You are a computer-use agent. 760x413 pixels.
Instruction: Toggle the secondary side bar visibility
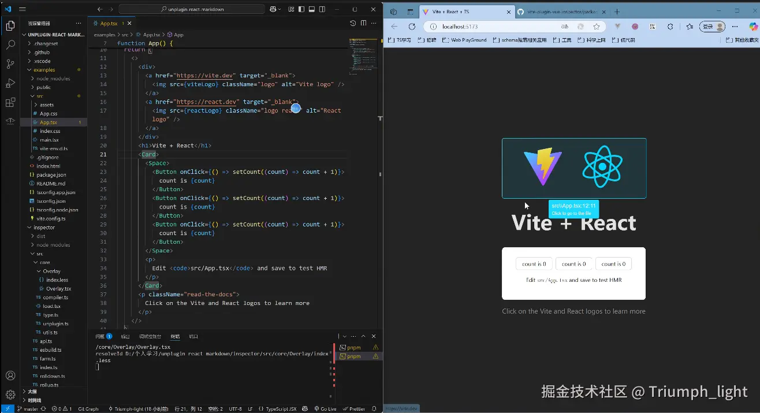point(322,9)
